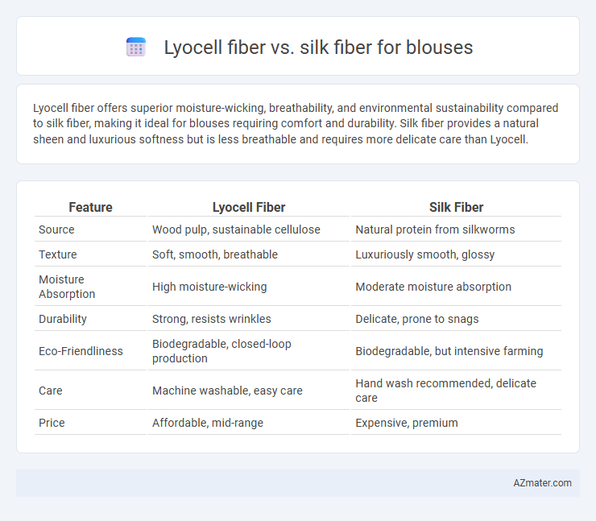Click 'Soft, smooth, breathable' cell
Screen dimensions: 596x521
pyautogui.click(x=215, y=254)
